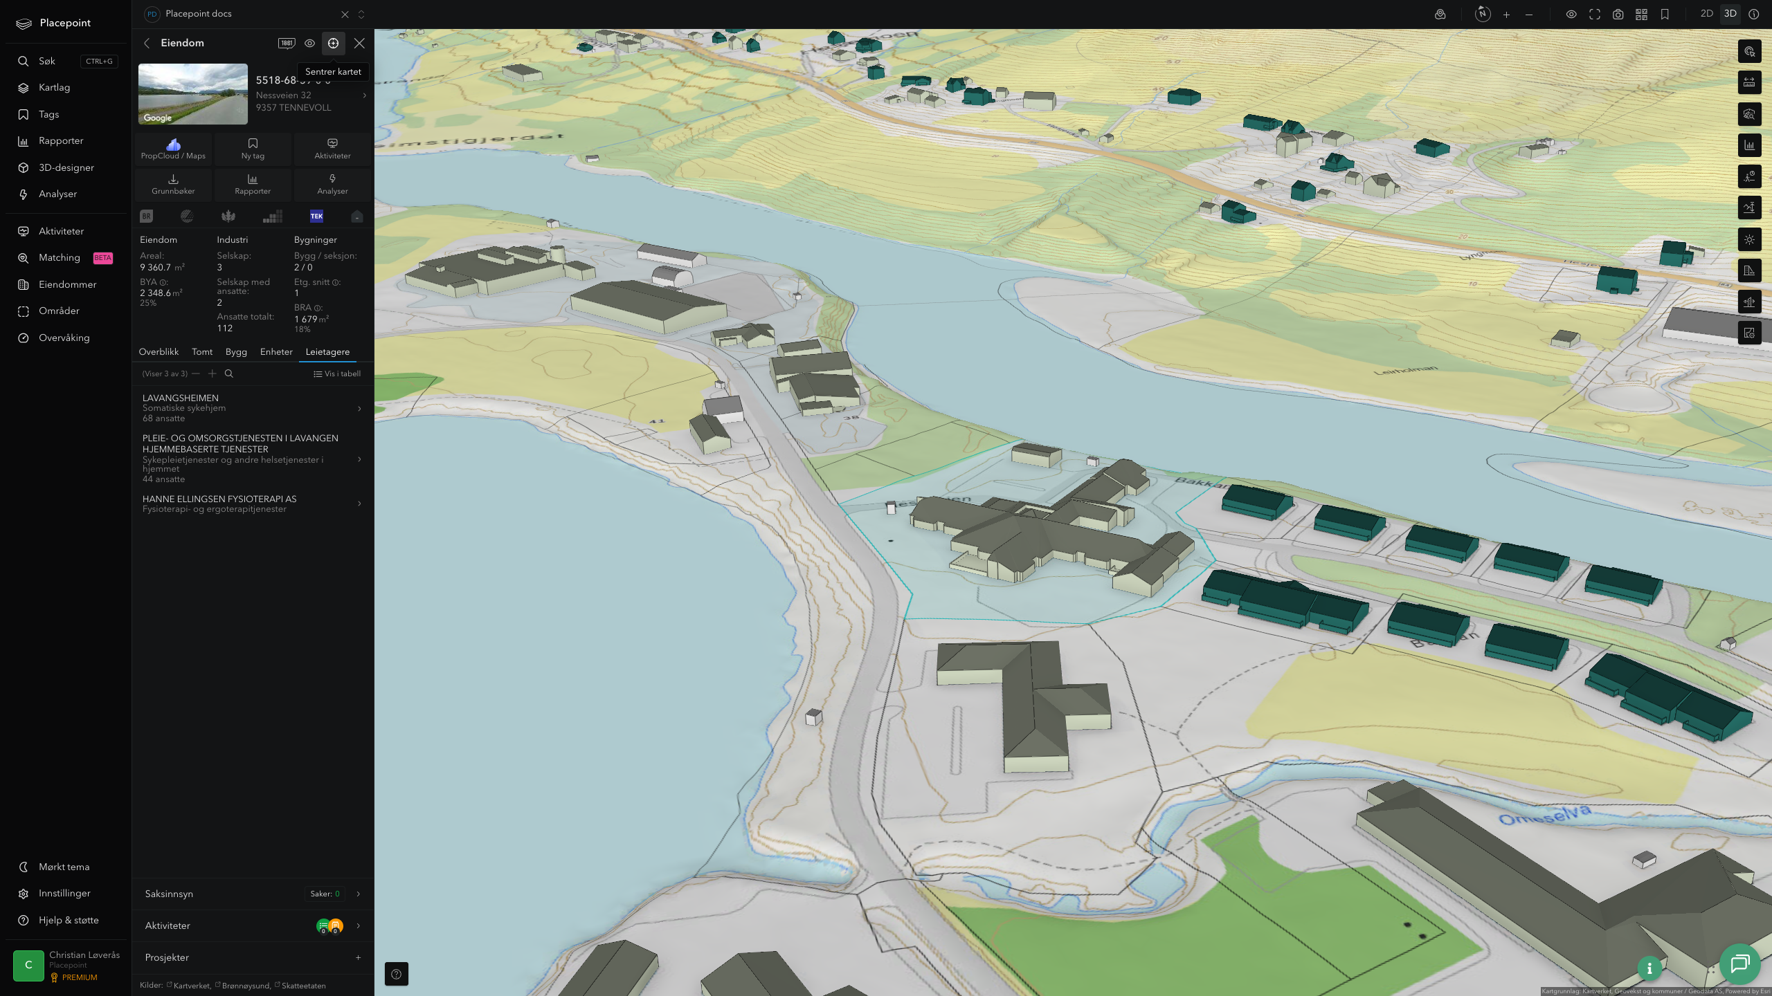Add a new project in Prosjekter

tap(358, 957)
